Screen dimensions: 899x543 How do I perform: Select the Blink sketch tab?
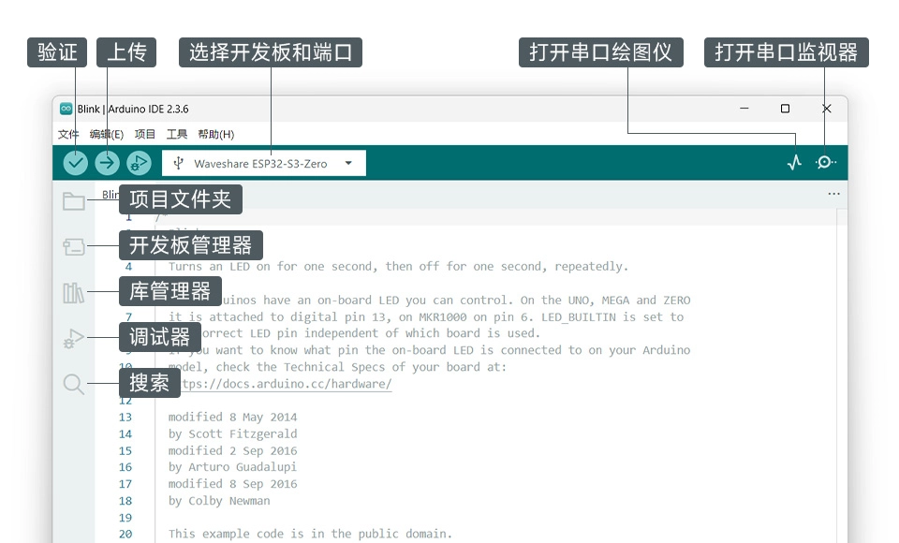(109, 194)
